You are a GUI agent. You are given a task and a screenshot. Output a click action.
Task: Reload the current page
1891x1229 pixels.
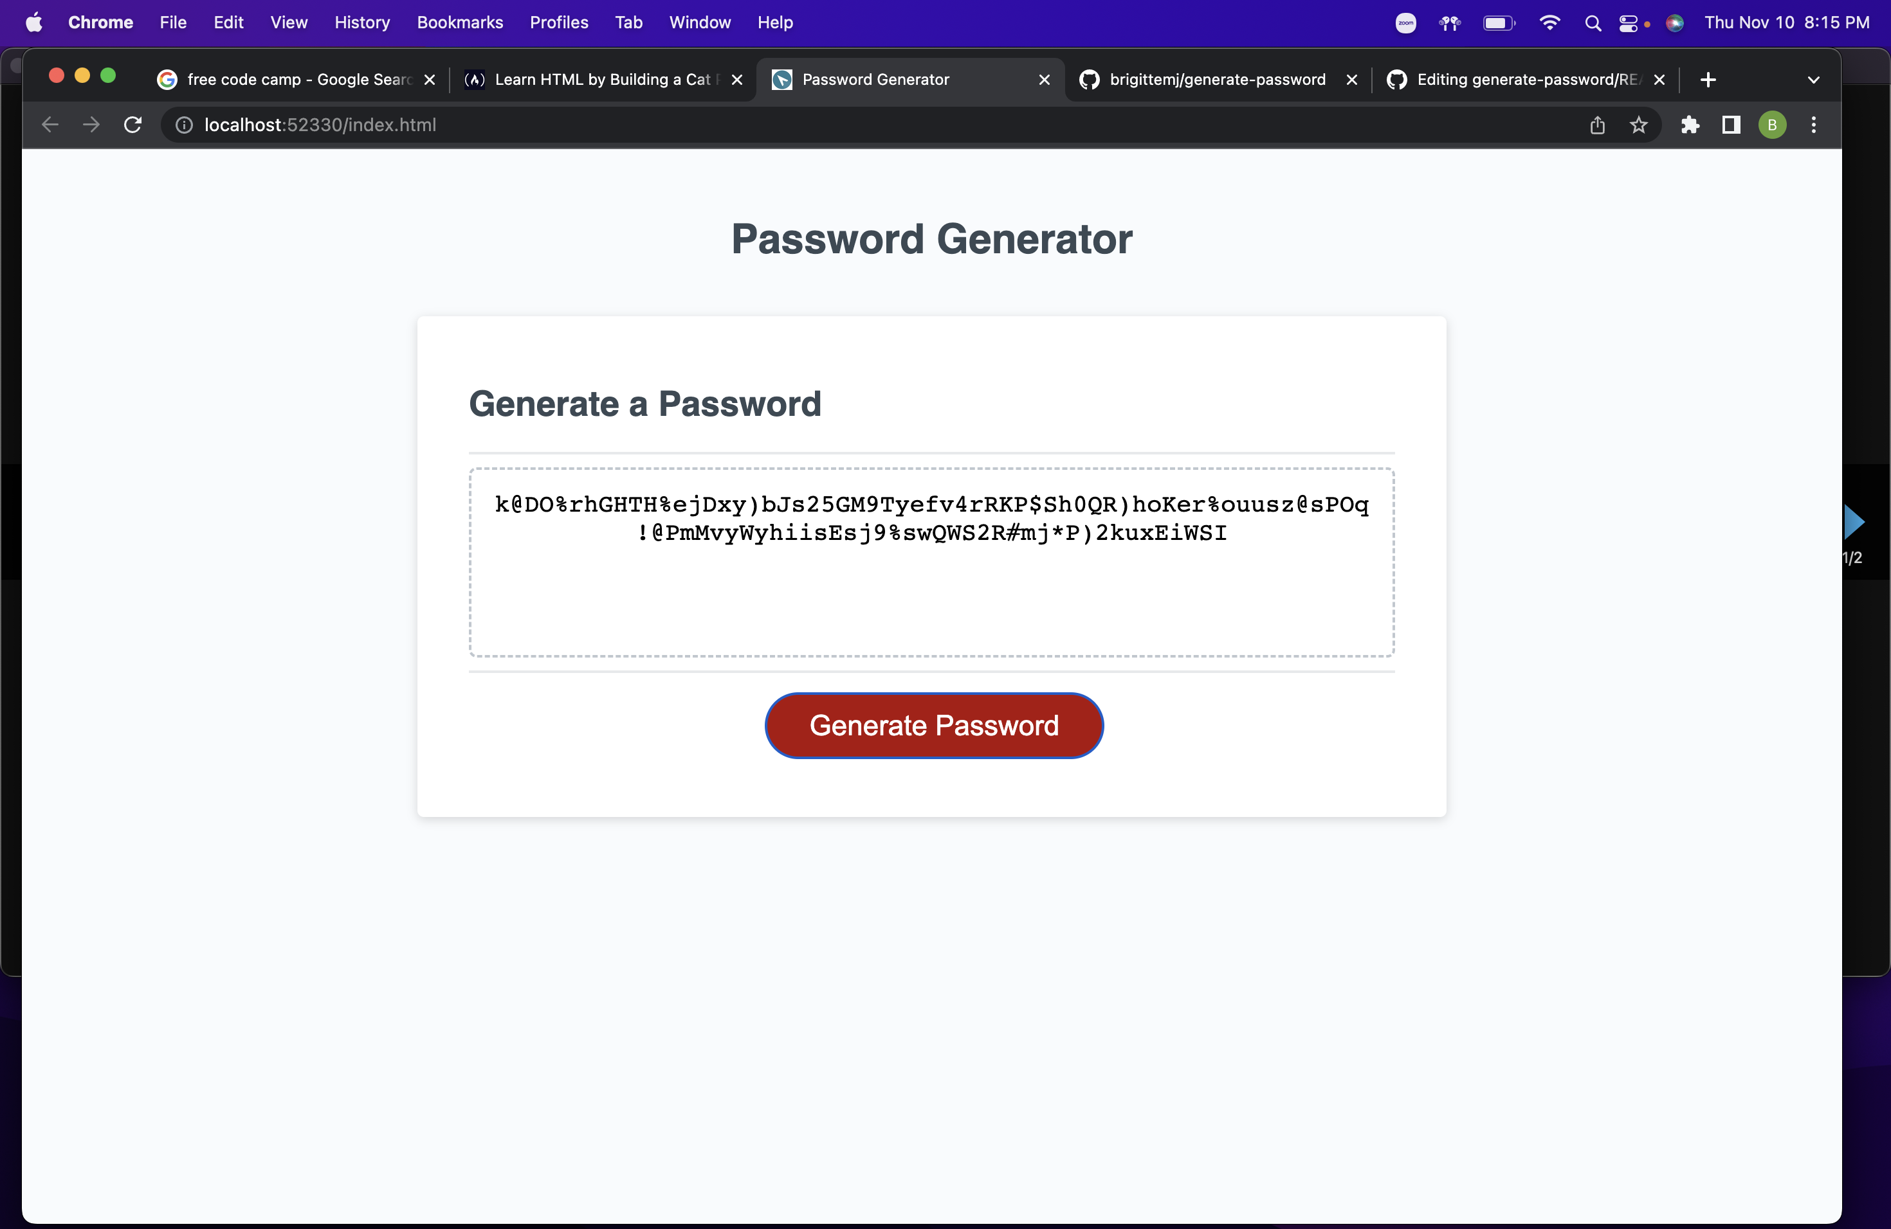(x=132, y=125)
